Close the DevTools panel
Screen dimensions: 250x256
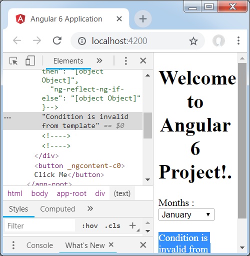143,60
